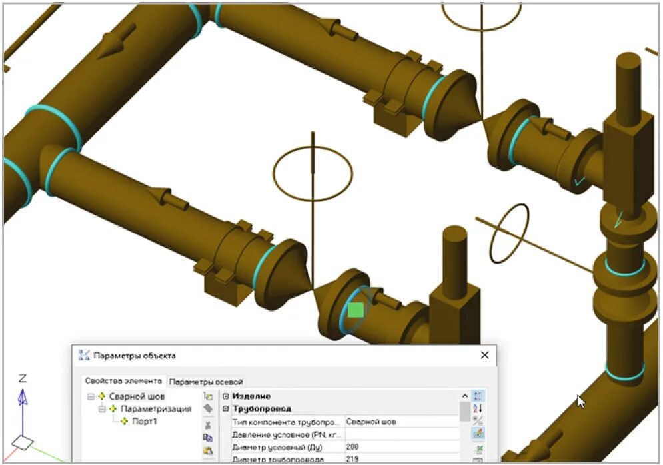Image resolution: width=663 pixels, height=465 pixels.
Task: Select the cyan weld ring on the right vertical flange
Action: (625, 266)
